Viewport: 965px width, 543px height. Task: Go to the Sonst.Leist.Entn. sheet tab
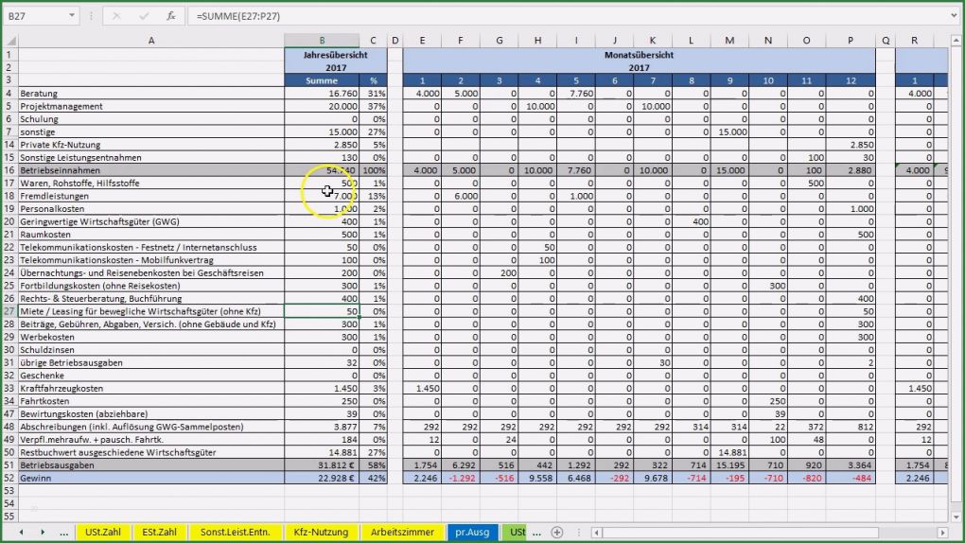click(237, 533)
